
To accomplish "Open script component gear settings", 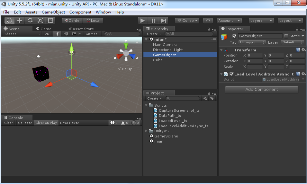I will [x=303, y=74].
